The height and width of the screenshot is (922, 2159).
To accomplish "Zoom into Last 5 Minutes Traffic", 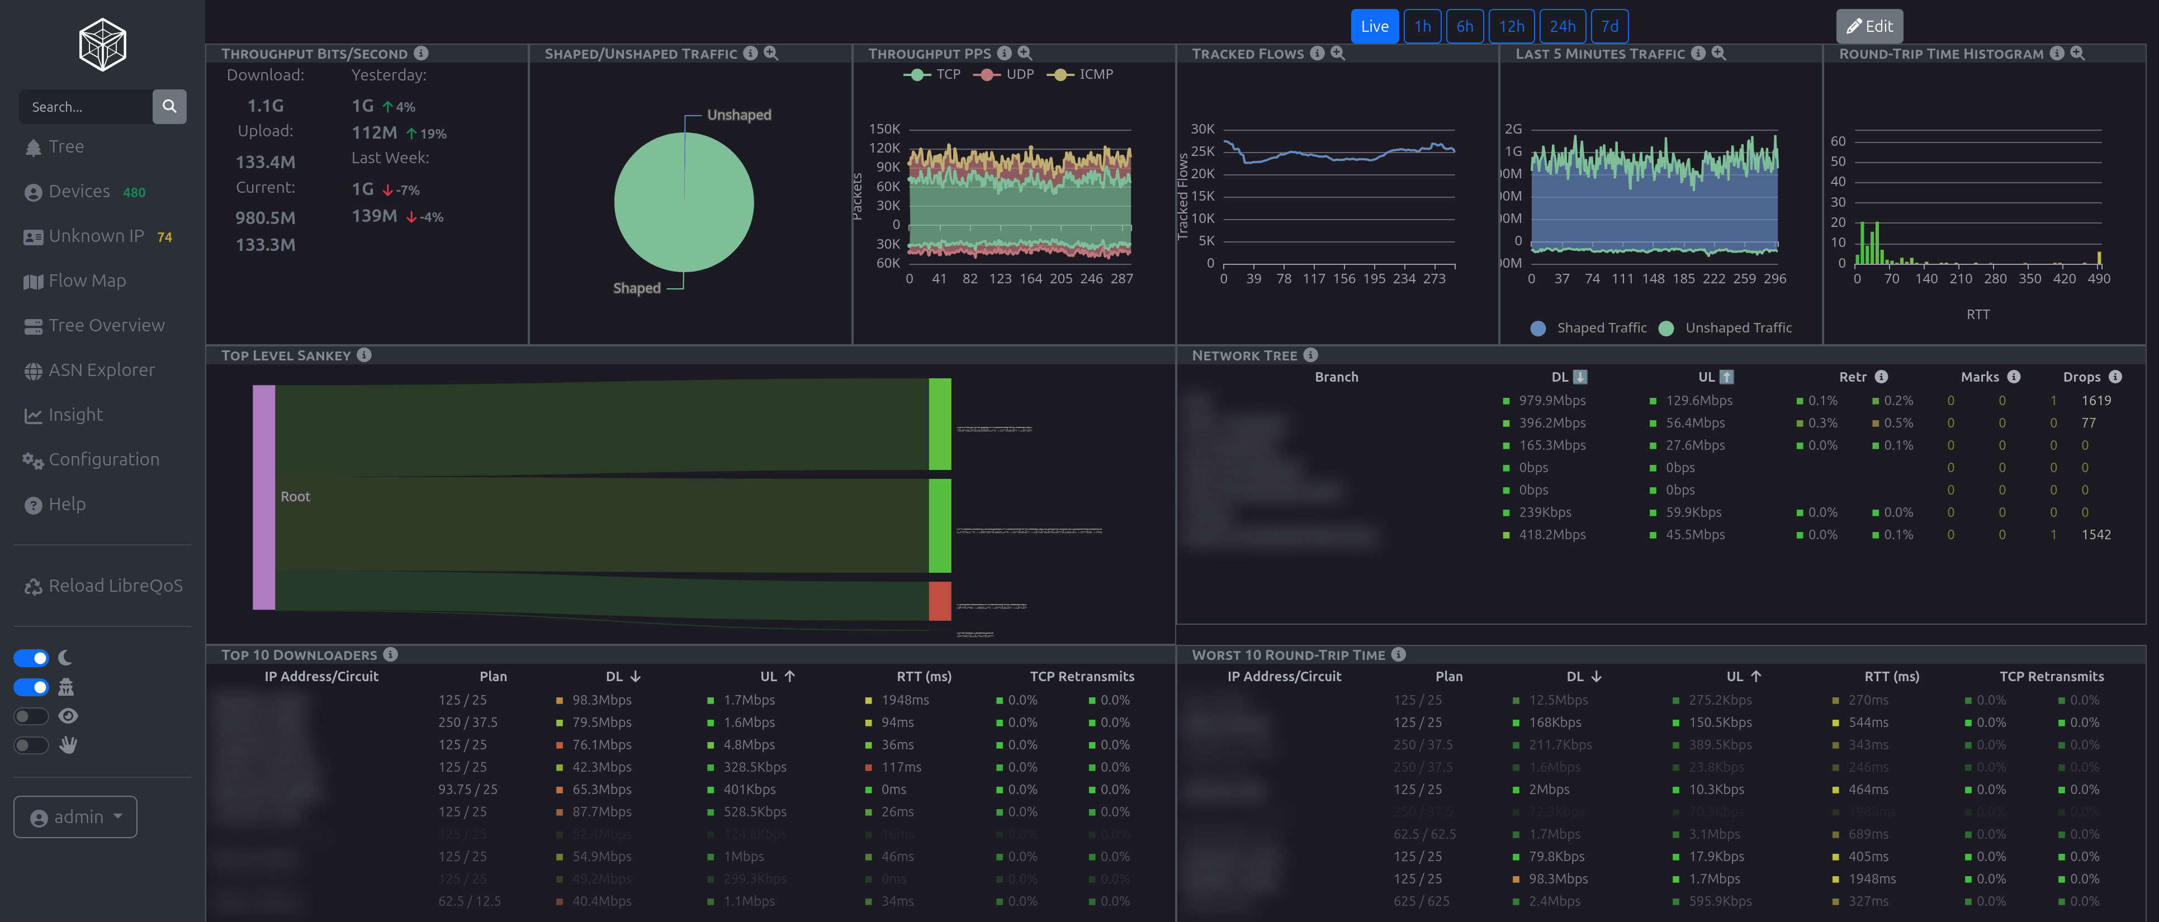I will click(1718, 54).
